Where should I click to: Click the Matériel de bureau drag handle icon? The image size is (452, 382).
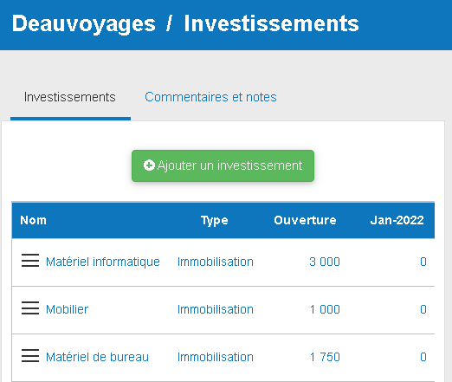(x=30, y=356)
